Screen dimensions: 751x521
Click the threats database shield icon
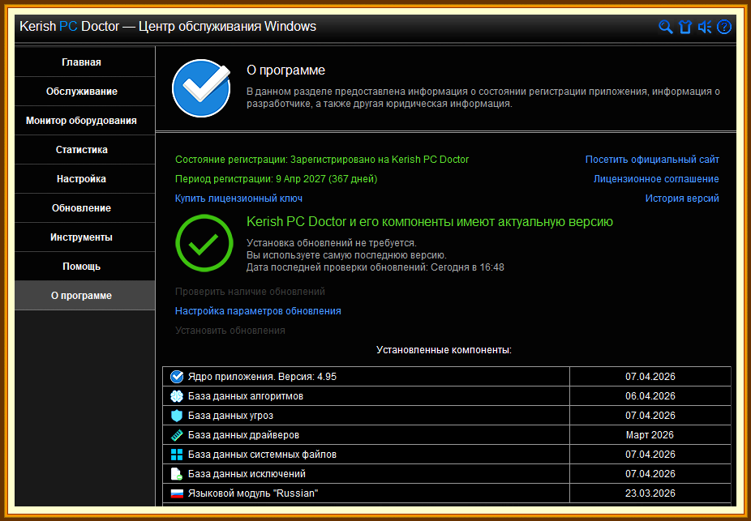(177, 416)
